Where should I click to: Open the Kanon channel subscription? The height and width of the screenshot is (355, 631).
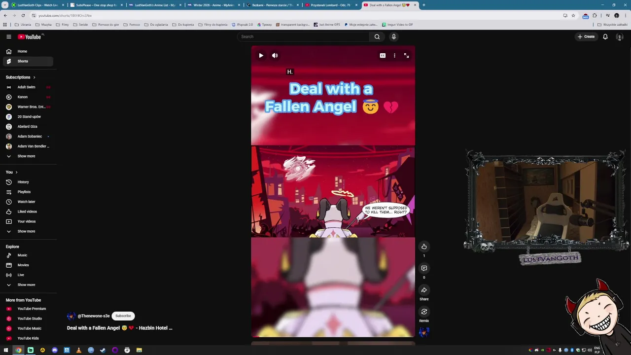[x=27, y=97]
